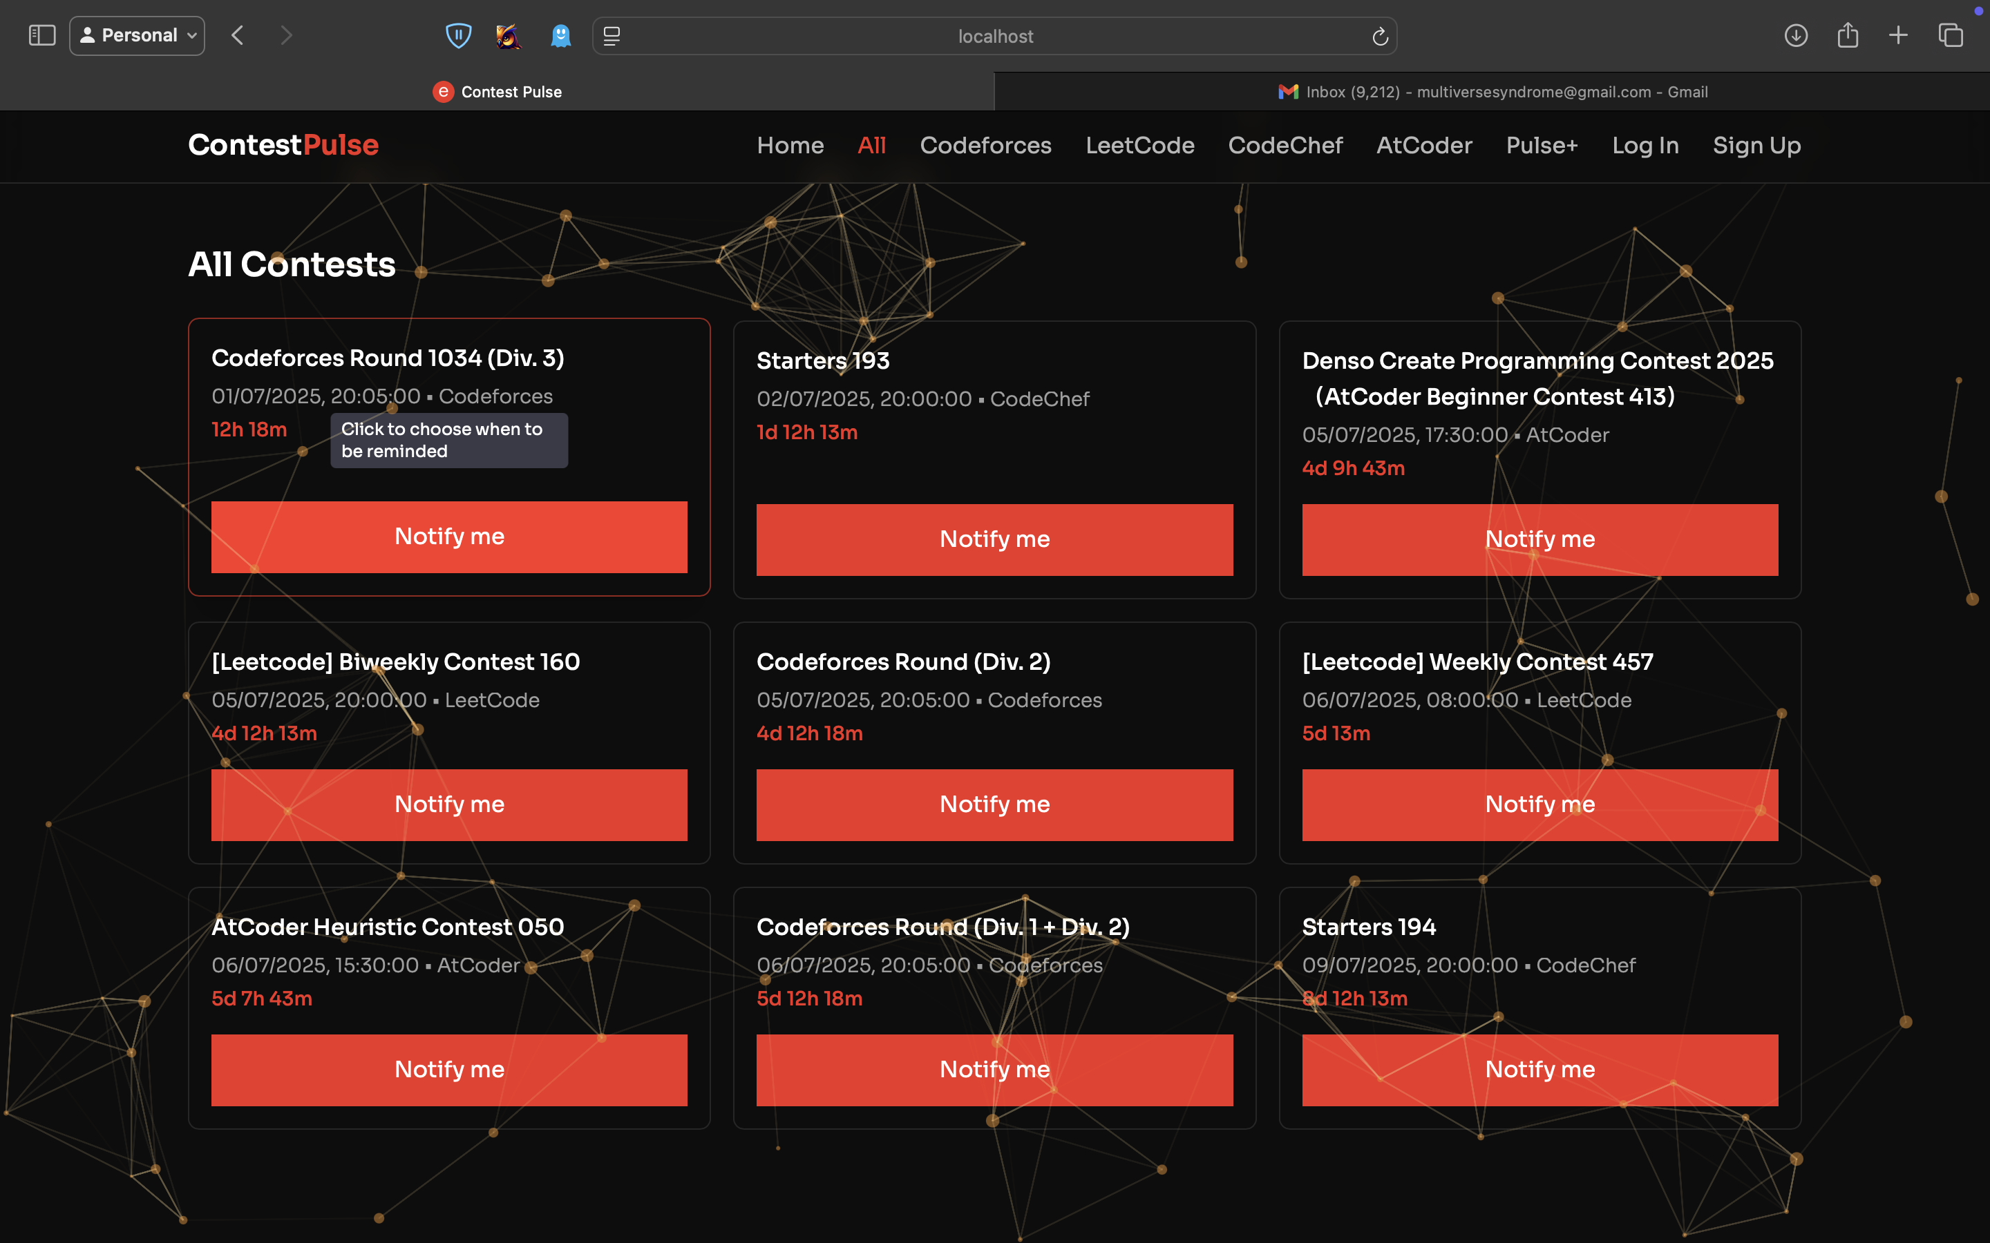Click the Starters 194 title
The image size is (1990, 1243).
pyautogui.click(x=1369, y=927)
